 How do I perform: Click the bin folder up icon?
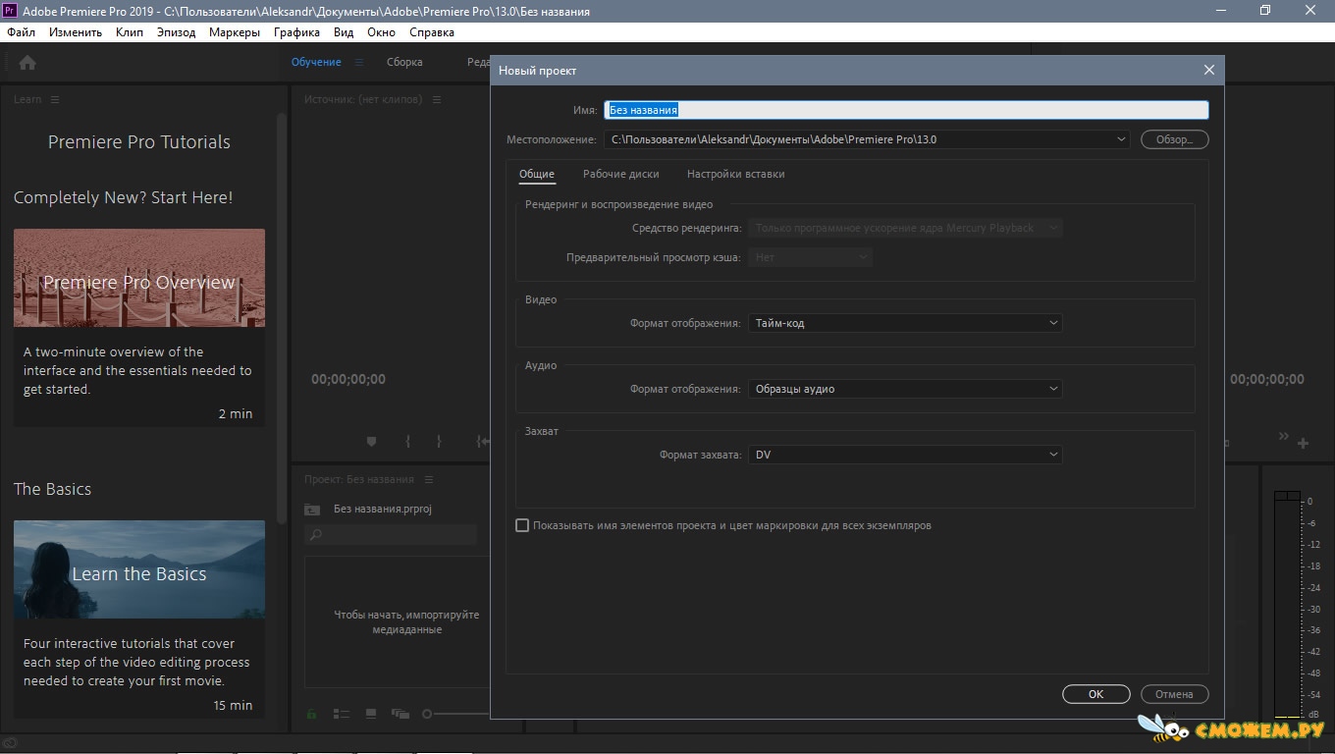pyautogui.click(x=312, y=509)
